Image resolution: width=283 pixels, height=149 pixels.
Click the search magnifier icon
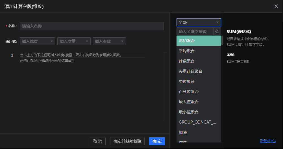tap(217, 32)
